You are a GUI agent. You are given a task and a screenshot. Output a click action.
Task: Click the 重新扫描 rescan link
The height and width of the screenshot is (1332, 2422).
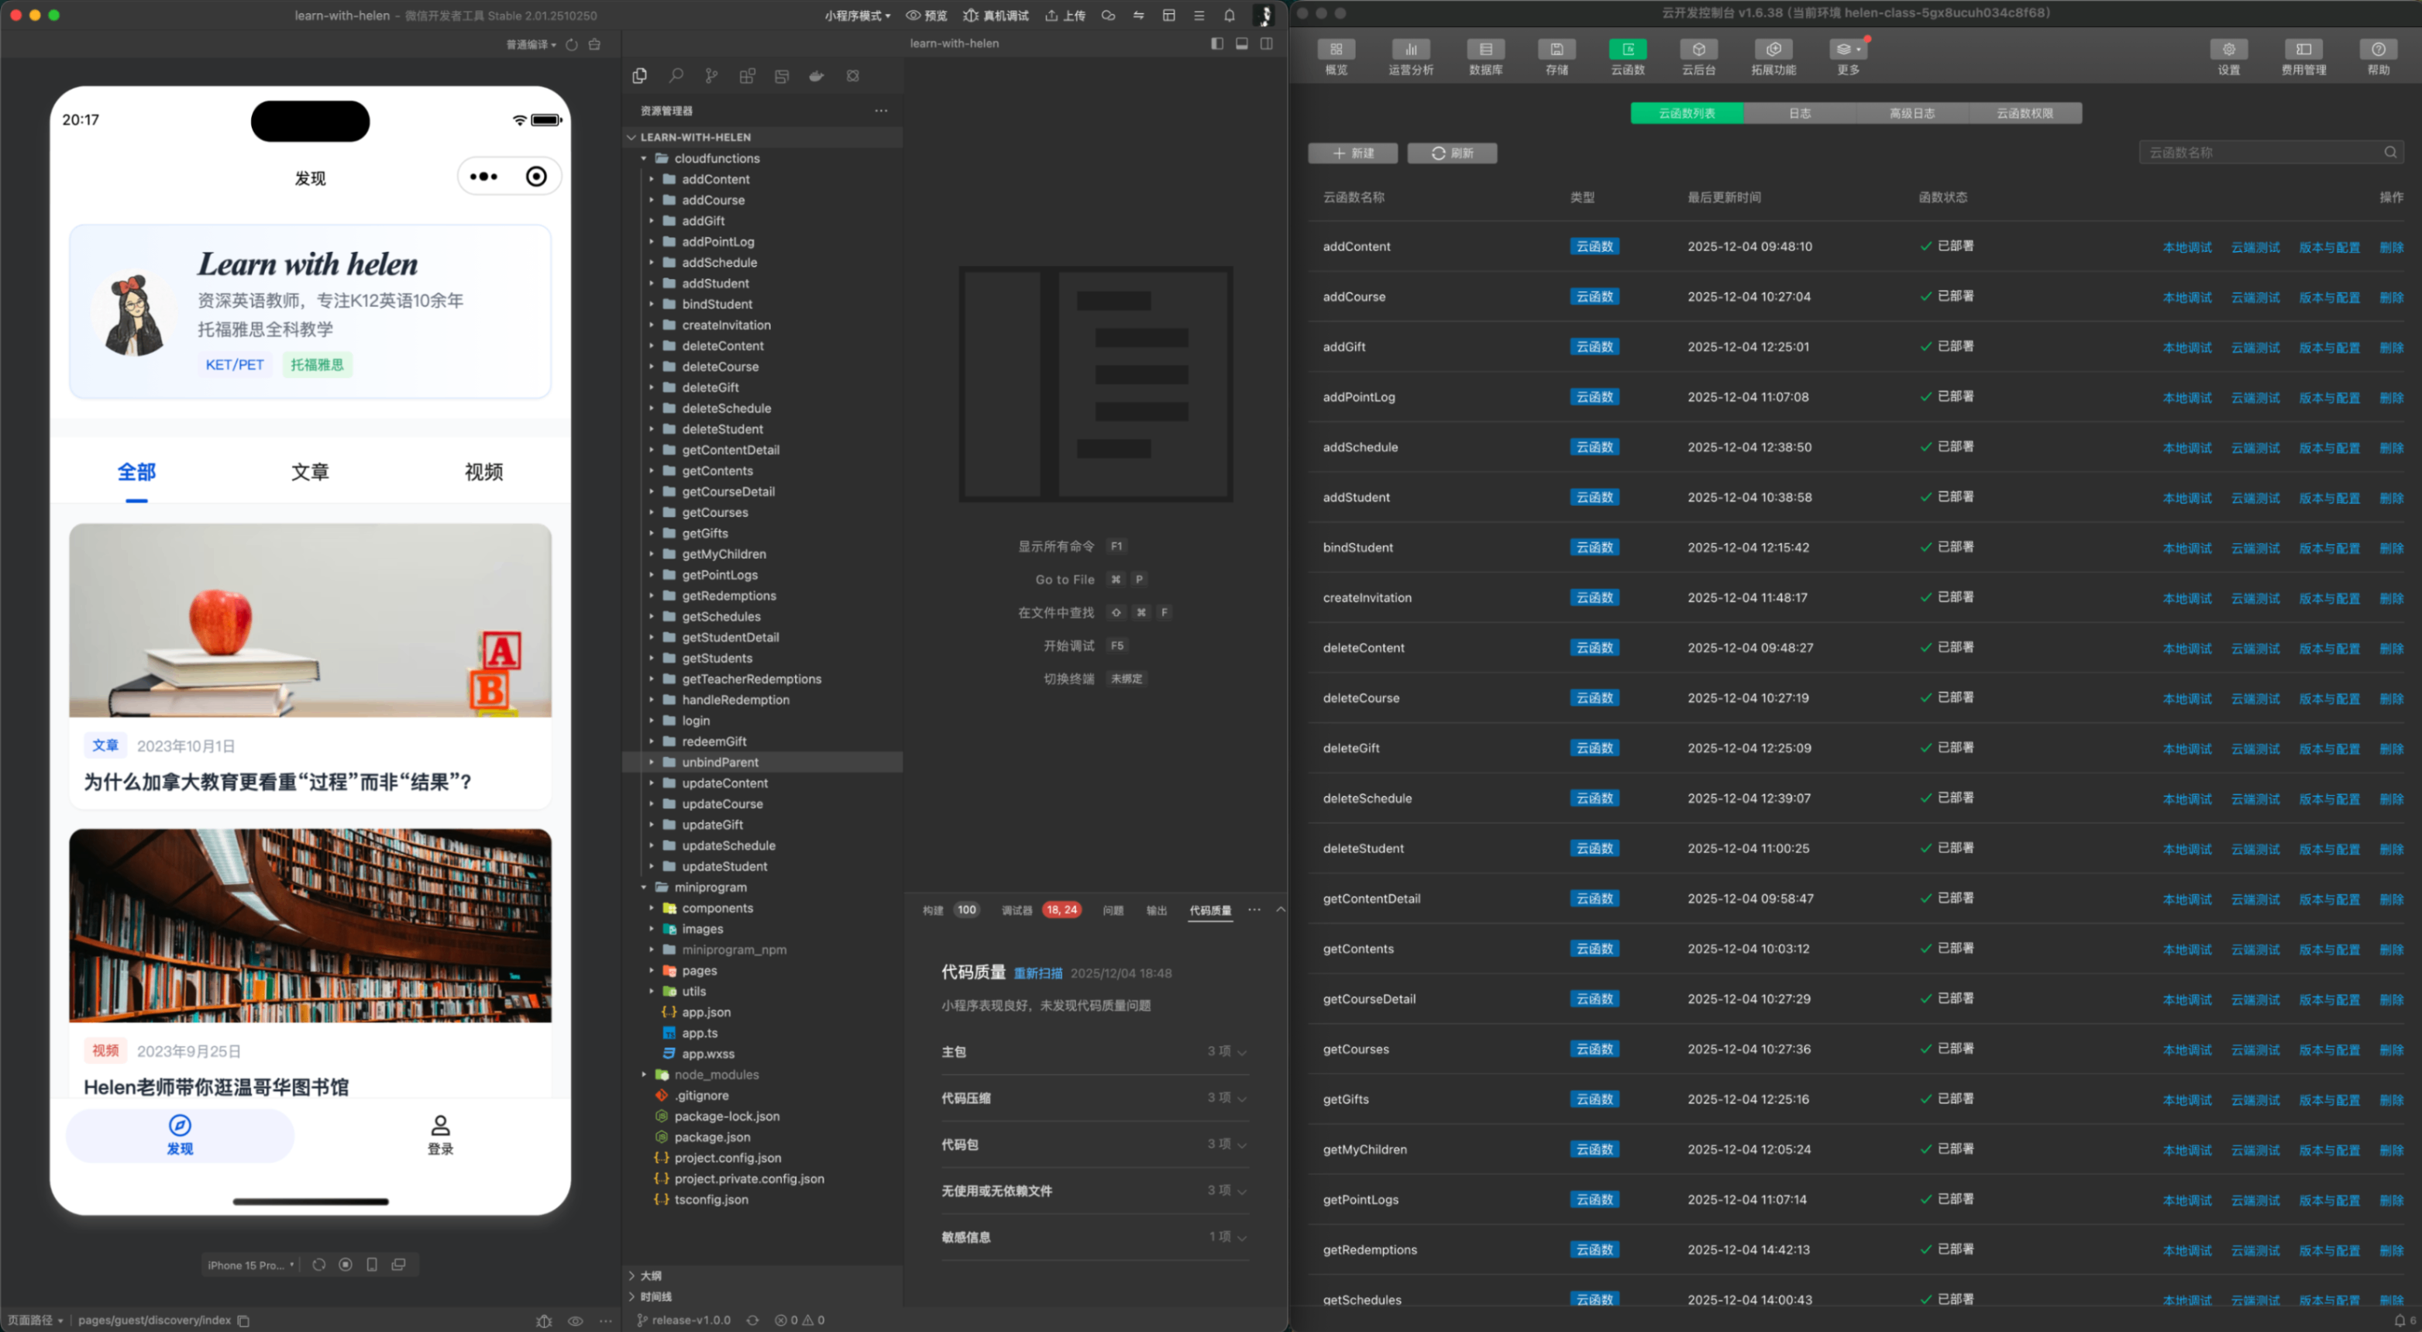(1037, 974)
